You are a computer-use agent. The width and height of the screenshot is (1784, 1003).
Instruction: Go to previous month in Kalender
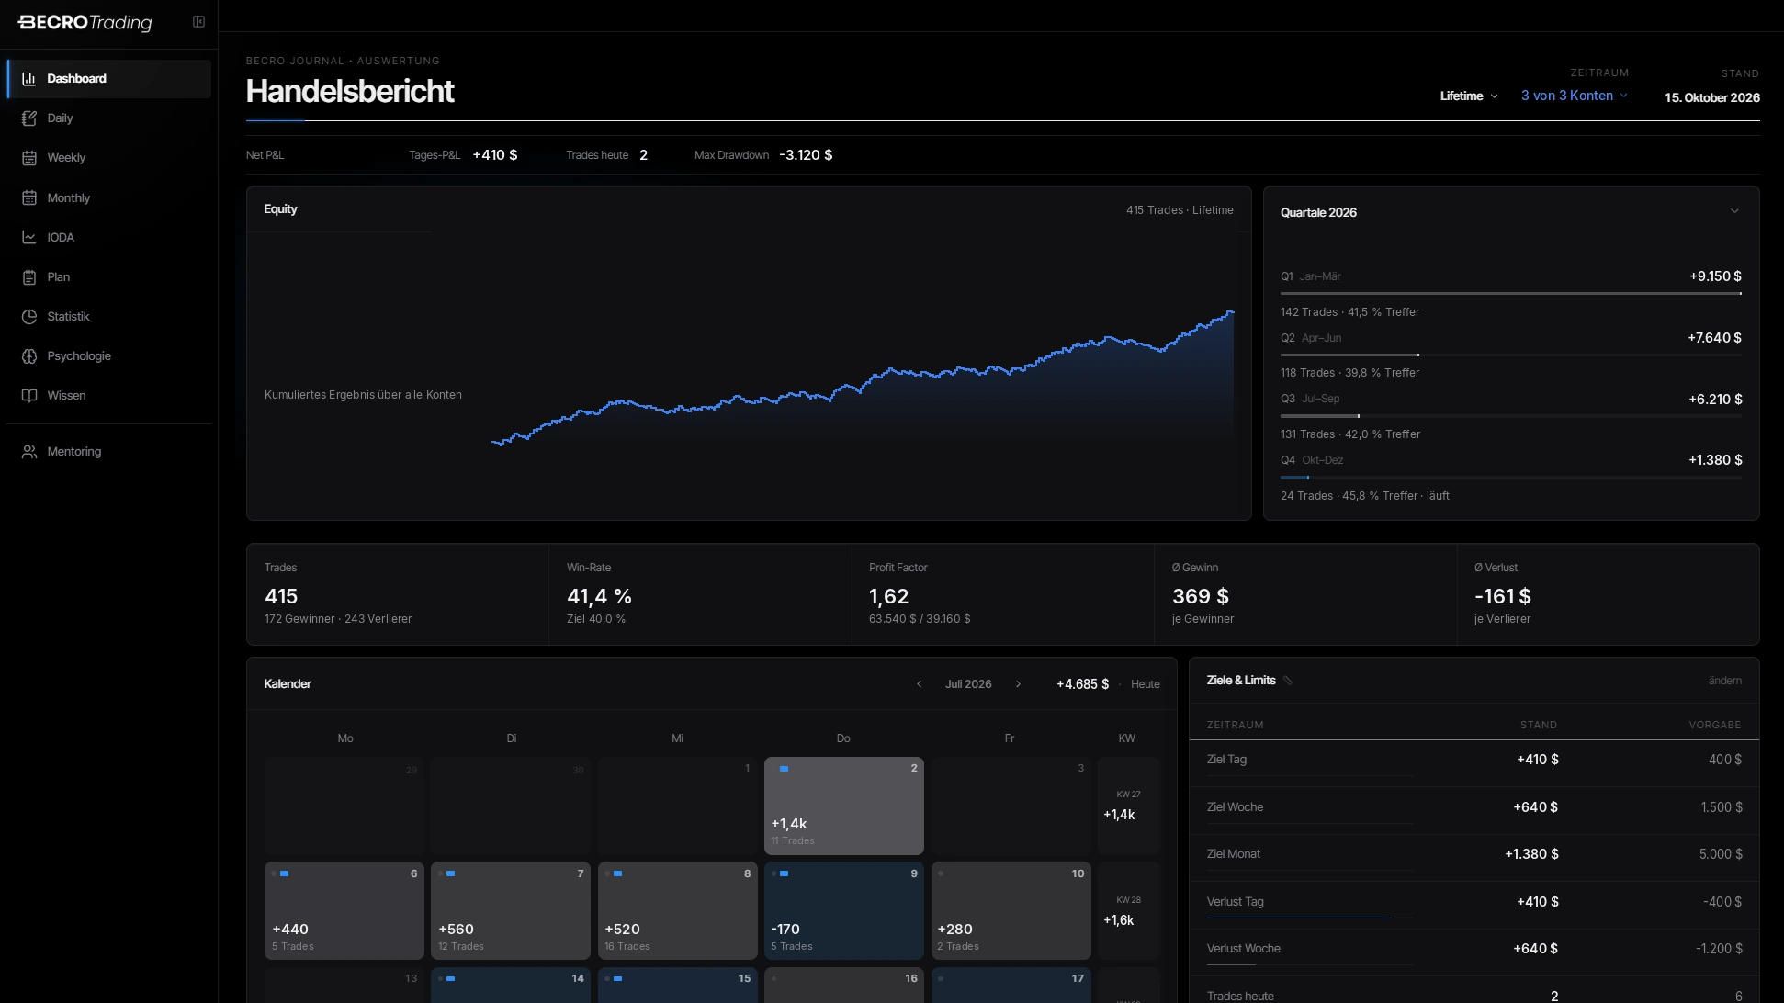tap(919, 684)
